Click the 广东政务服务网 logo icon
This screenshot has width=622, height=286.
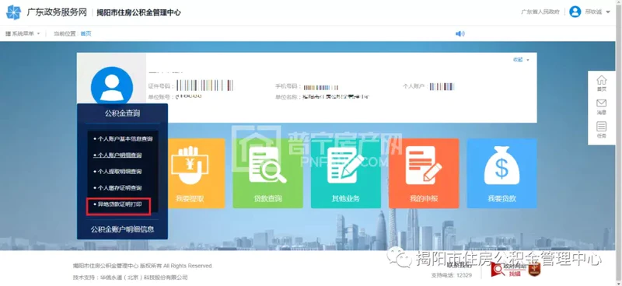tap(13, 12)
